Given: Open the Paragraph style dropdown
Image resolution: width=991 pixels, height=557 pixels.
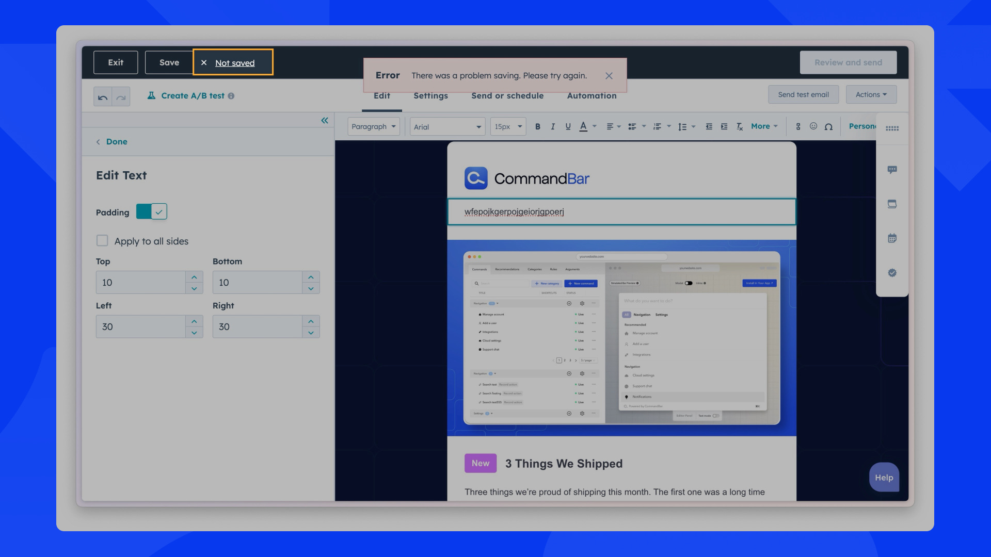Looking at the screenshot, I should pyautogui.click(x=374, y=127).
